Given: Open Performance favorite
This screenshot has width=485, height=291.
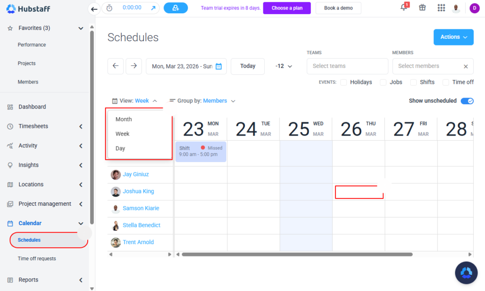Looking at the screenshot, I should tap(32, 45).
